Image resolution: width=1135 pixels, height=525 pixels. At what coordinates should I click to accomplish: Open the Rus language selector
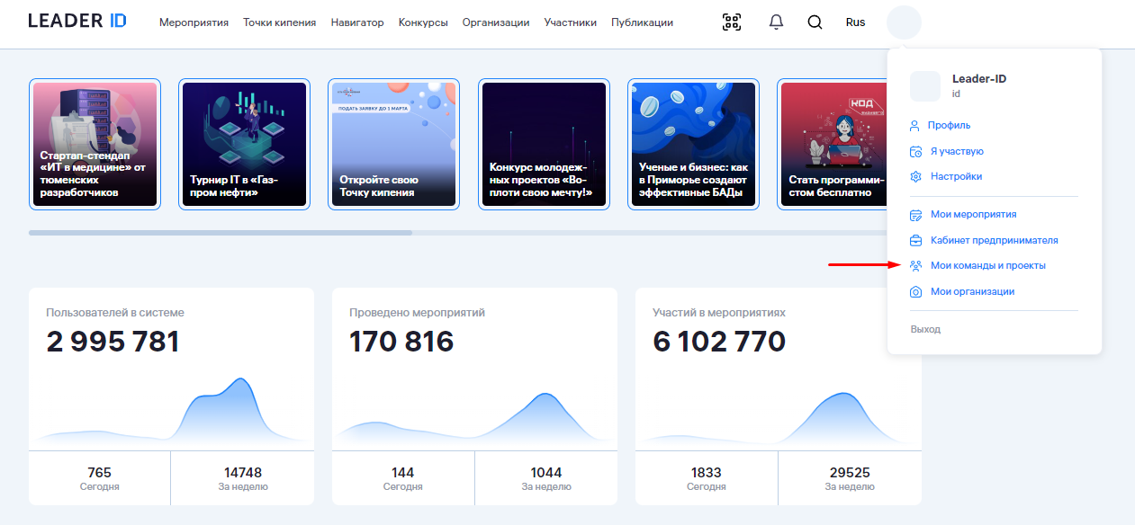pos(855,22)
